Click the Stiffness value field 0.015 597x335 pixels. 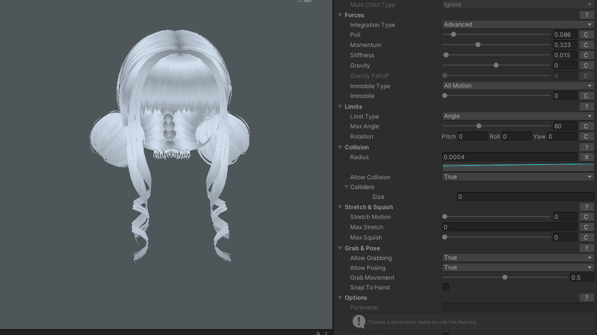[x=565, y=55]
